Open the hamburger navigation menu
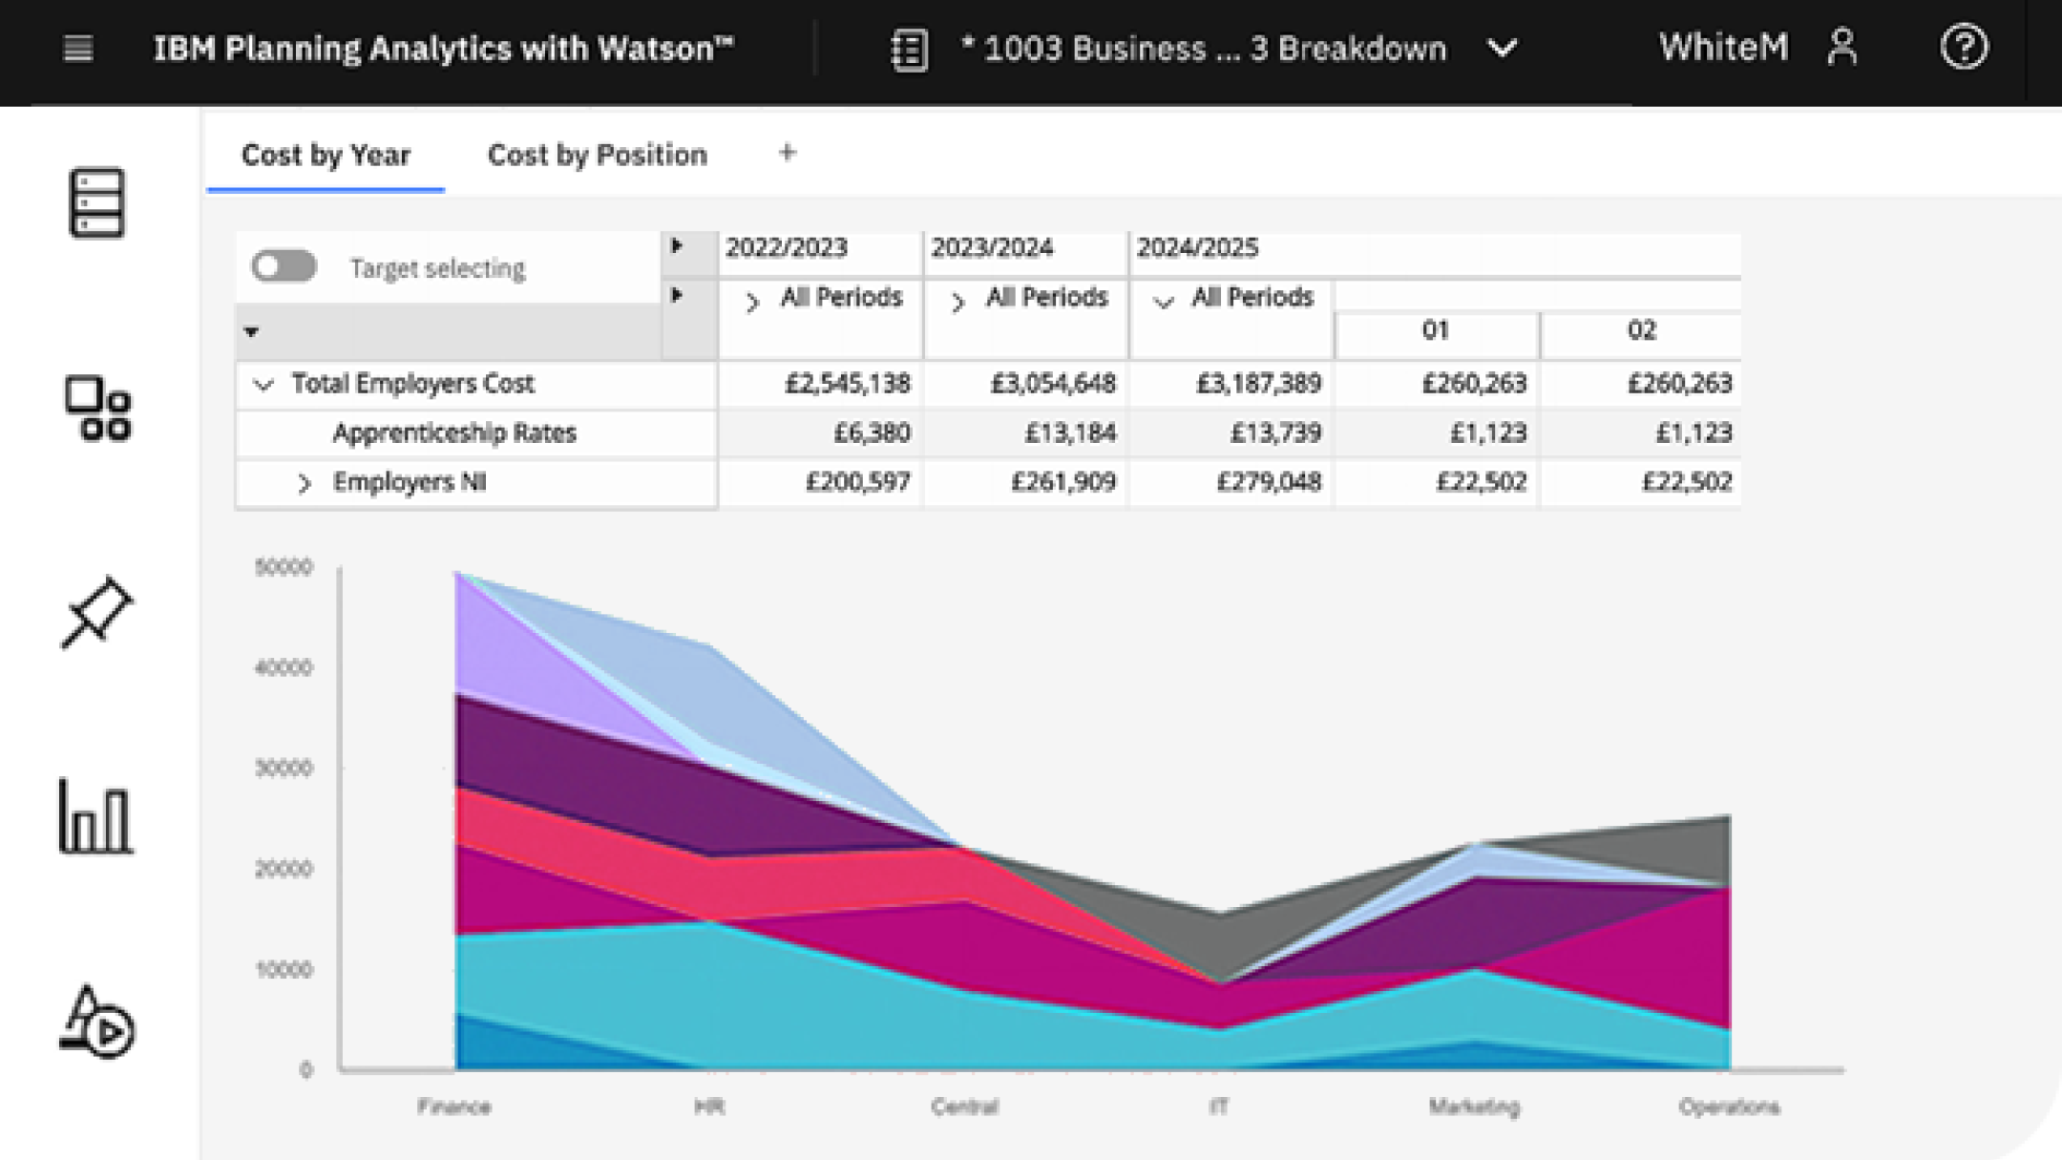 pyautogui.click(x=77, y=47)
